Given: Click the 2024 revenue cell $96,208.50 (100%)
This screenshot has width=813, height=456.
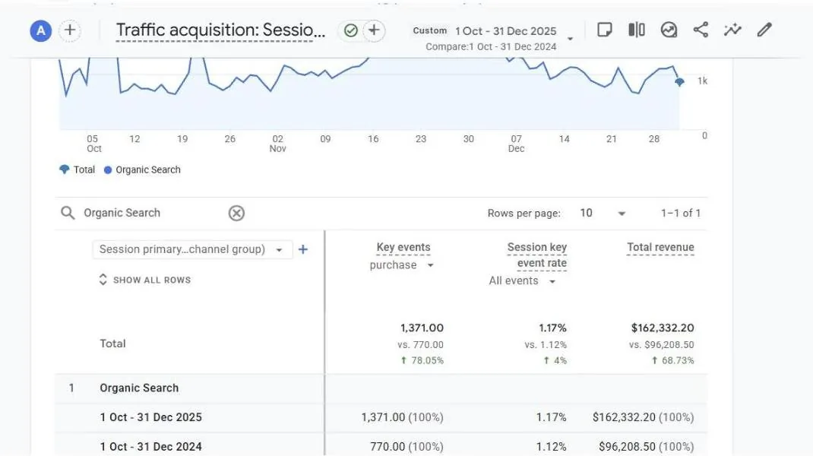Looking at the screenshot, I should (646, 446).
